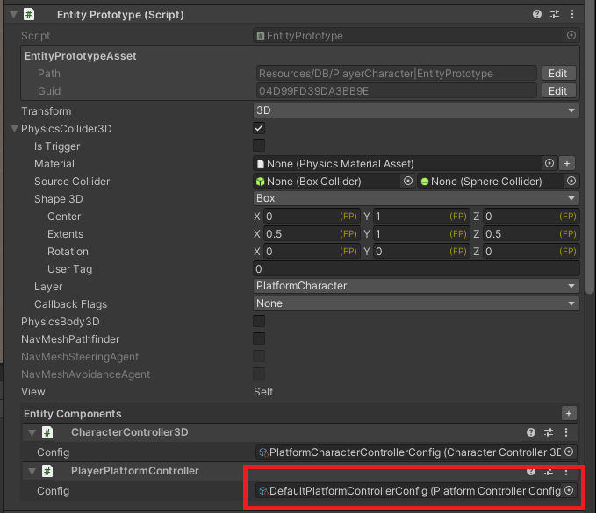Pick object for PlatformCharacterControllerConfig field
Viewport: 596px width, 513px height.
(x=569, y=452)
